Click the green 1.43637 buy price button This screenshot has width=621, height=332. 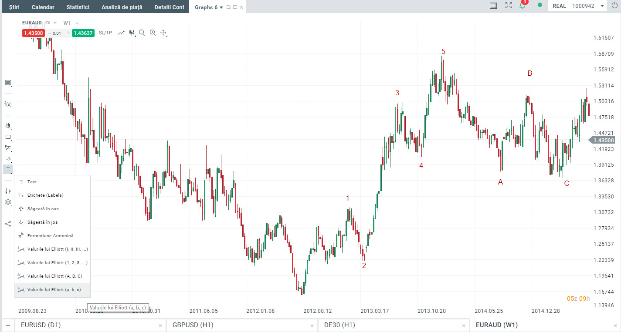83,33
